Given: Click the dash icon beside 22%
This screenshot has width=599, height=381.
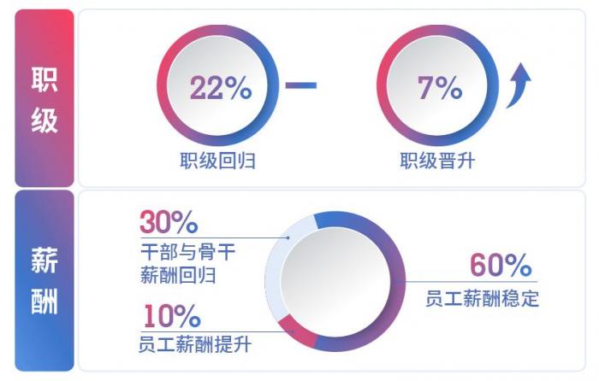Looking at the screenshot, I should click(x=300, y=85).
